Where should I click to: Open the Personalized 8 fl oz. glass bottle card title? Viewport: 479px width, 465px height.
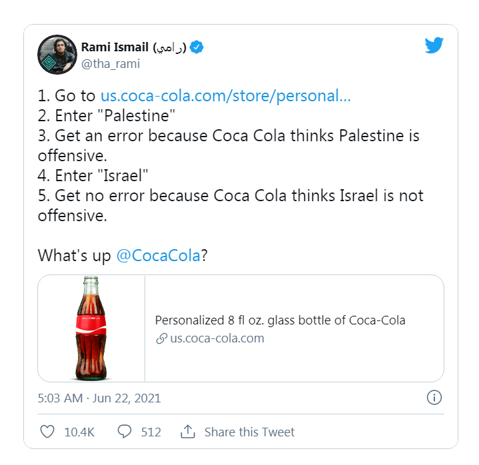tap(280, 320)
